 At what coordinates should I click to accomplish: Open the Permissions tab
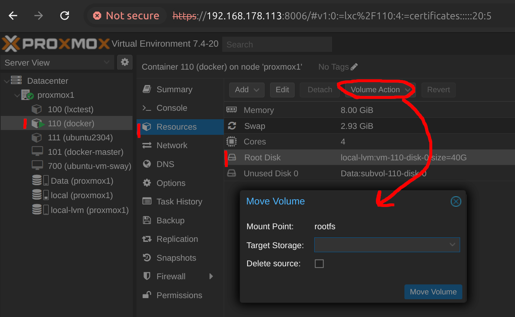180,295
